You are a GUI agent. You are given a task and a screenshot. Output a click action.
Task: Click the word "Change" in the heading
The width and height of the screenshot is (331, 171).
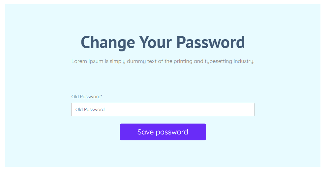coord(107,42)
